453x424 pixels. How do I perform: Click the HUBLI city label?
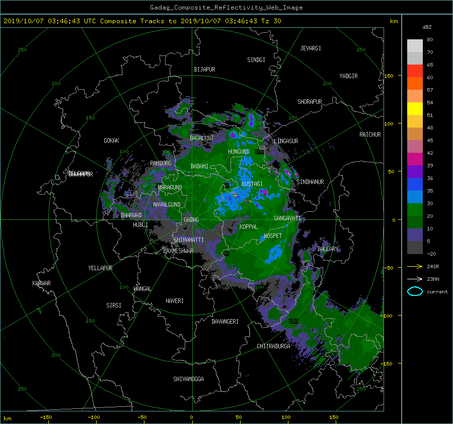point(140,225)
